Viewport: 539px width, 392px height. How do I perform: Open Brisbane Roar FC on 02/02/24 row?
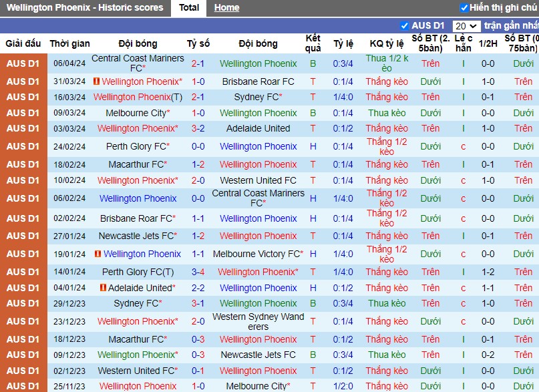138,218
